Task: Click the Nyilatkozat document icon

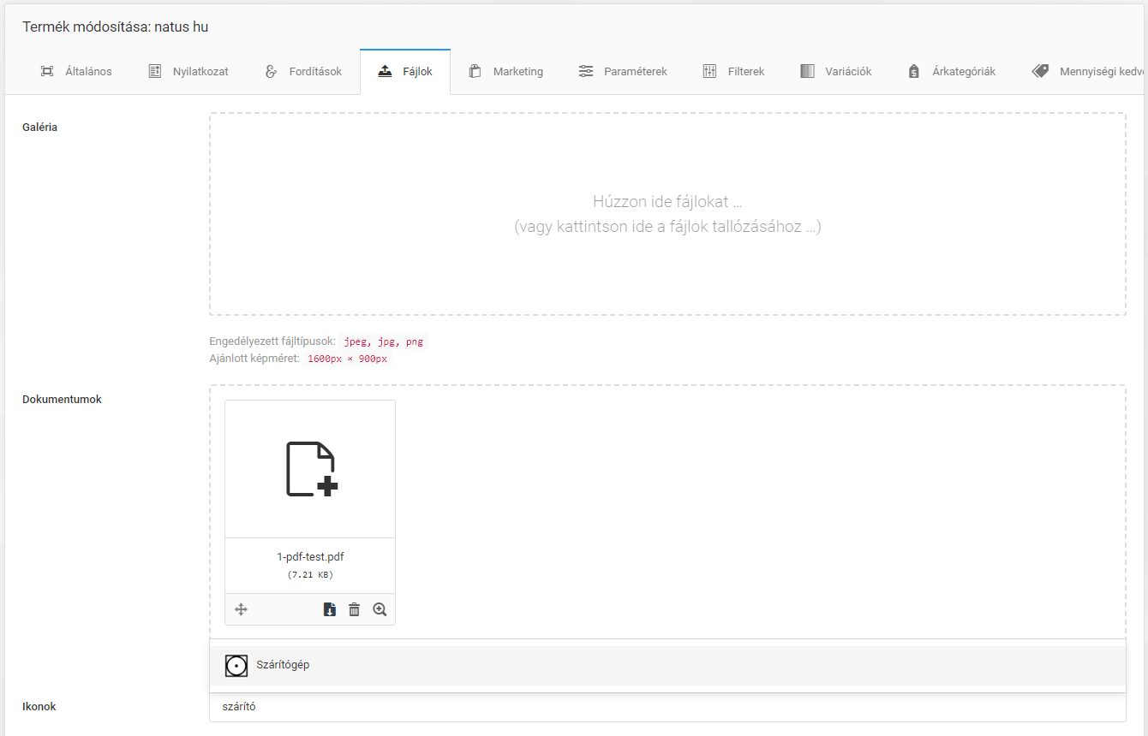Action: pyautogui.click(x=155, y=72)
